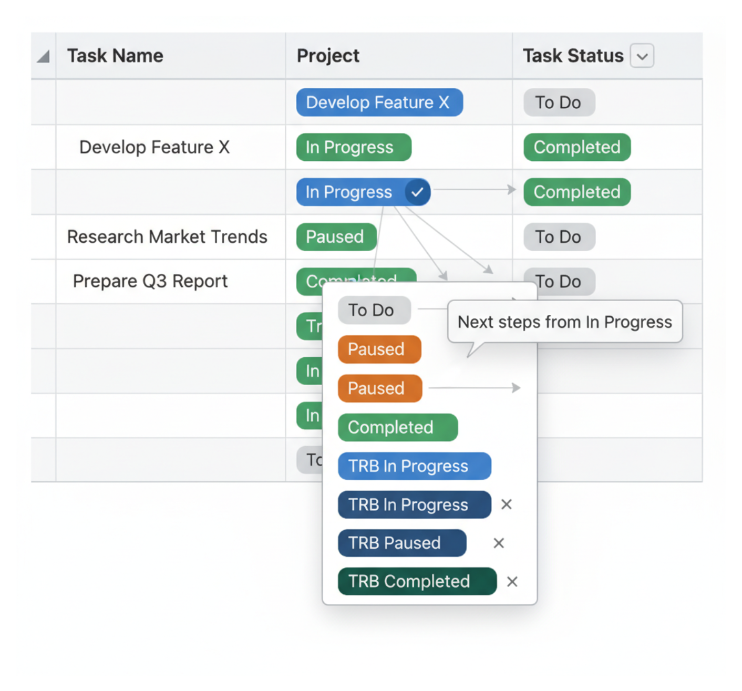The height and width of the screenshot is (691, 742).
Task: Remove TRB In Progress with its X toggle
Action: (x=506, y=504)
